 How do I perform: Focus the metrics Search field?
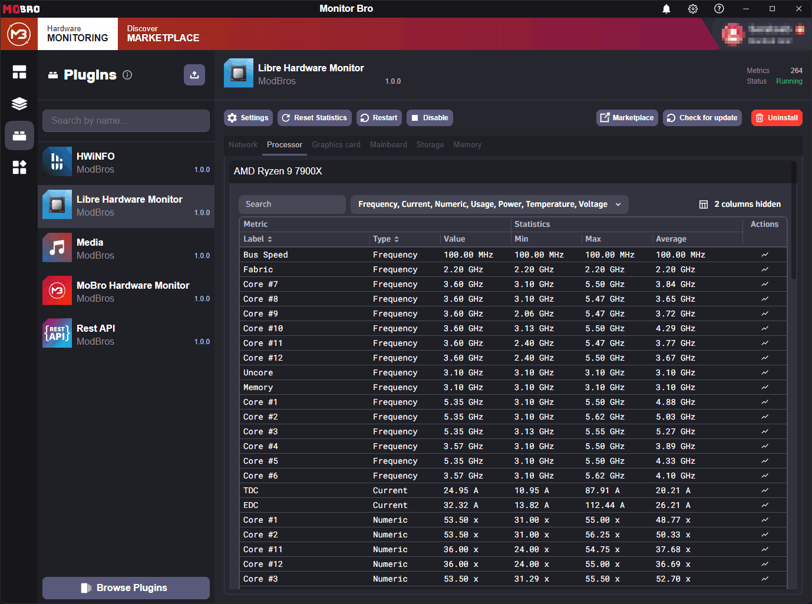coord(292,204)
